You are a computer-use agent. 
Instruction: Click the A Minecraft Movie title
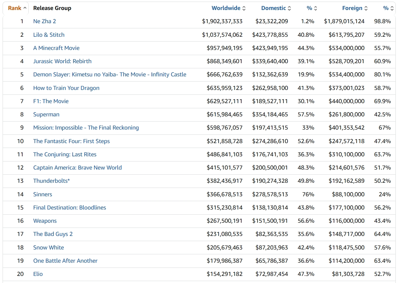click(56, 48)
